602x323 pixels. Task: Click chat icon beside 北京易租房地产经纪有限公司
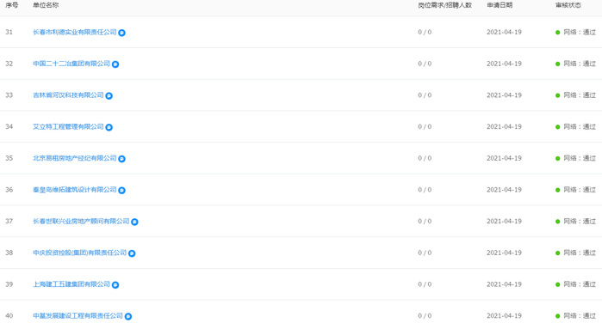pos(121,159)
